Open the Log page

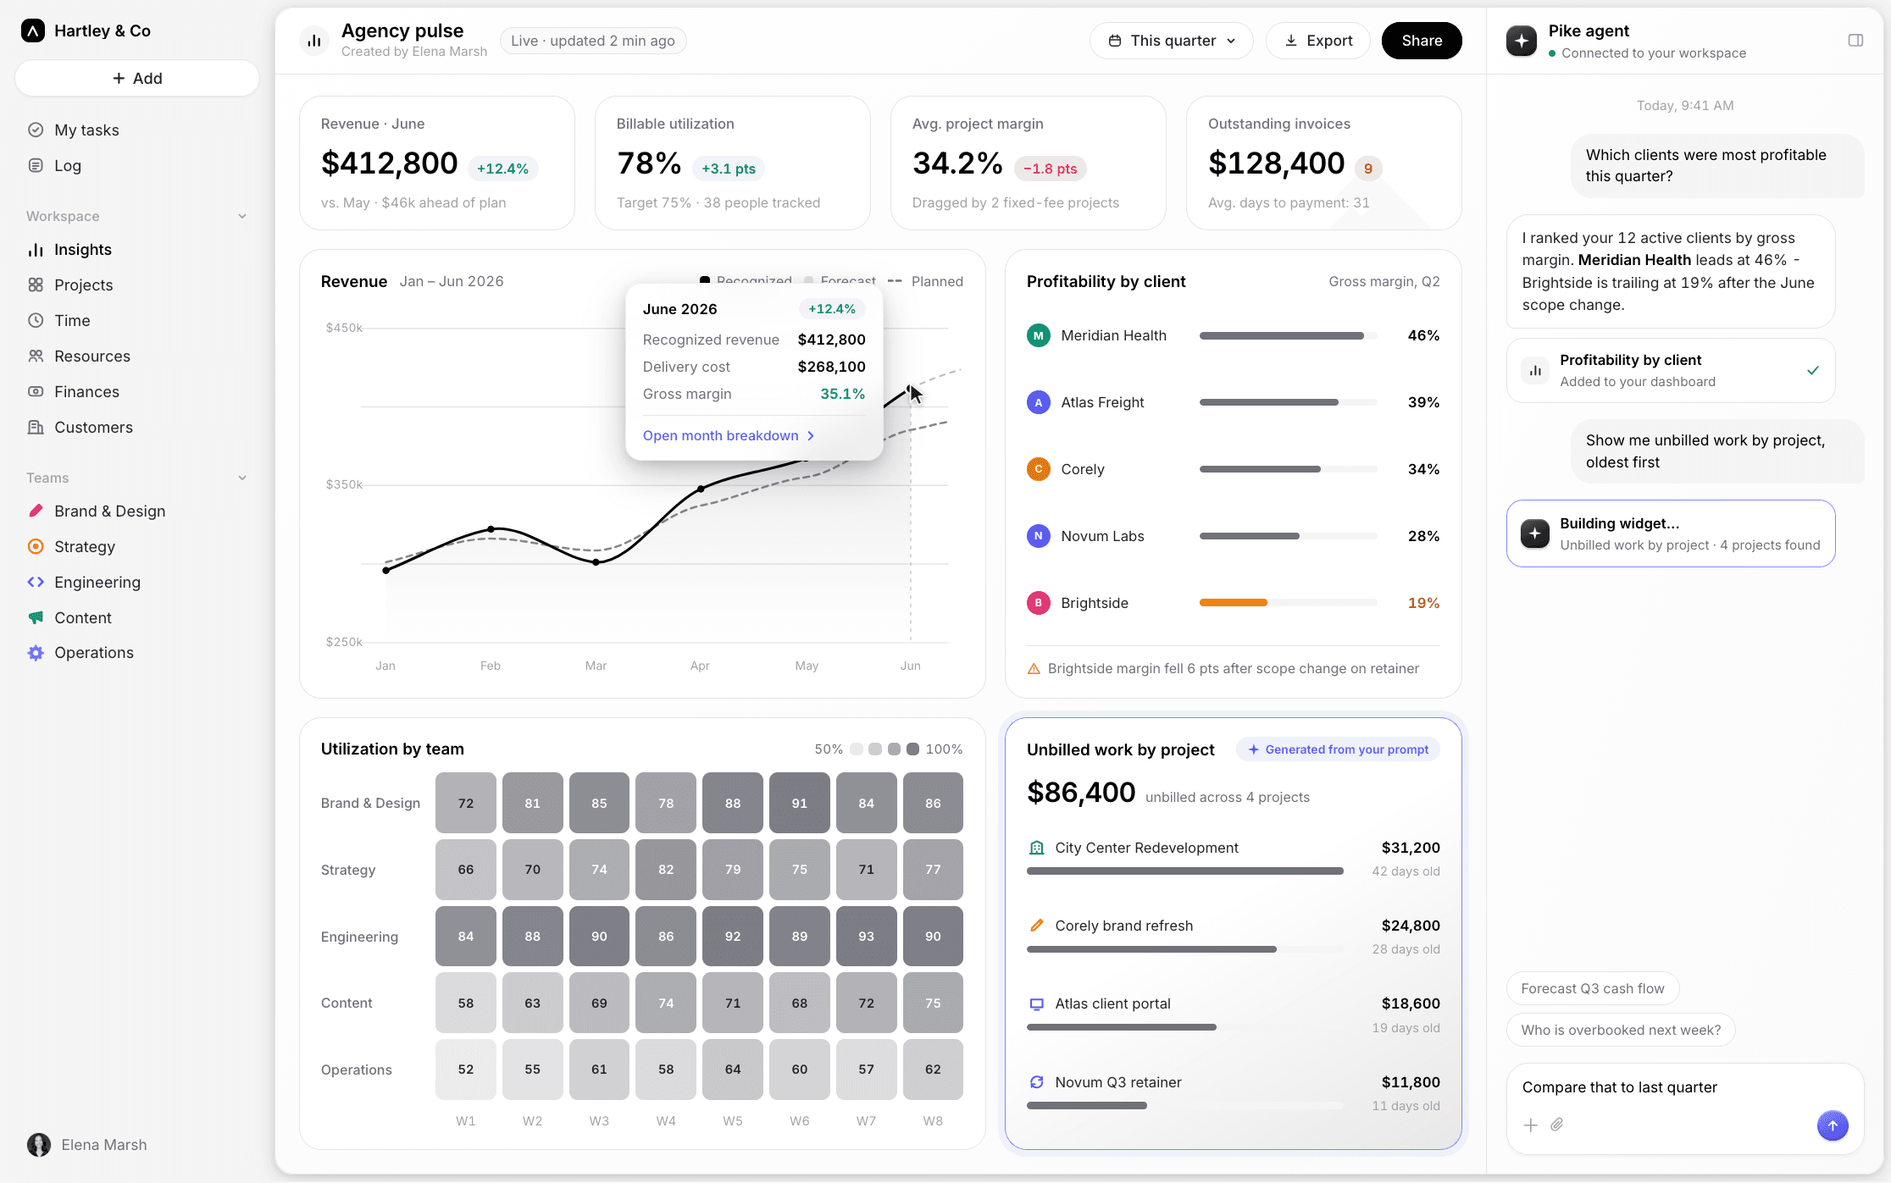(x=136, y=165)
